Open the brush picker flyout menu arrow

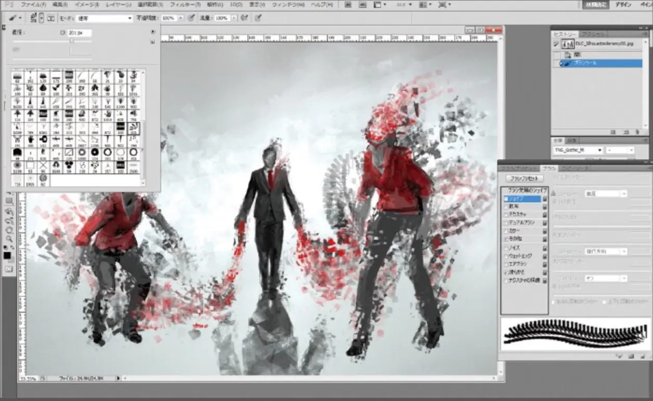[x=153, y=32]
